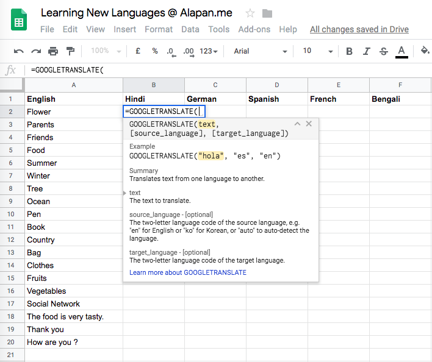Screen dimensions: 432x362
Task: Open the text color picker
Action: [x=401, y=52]
